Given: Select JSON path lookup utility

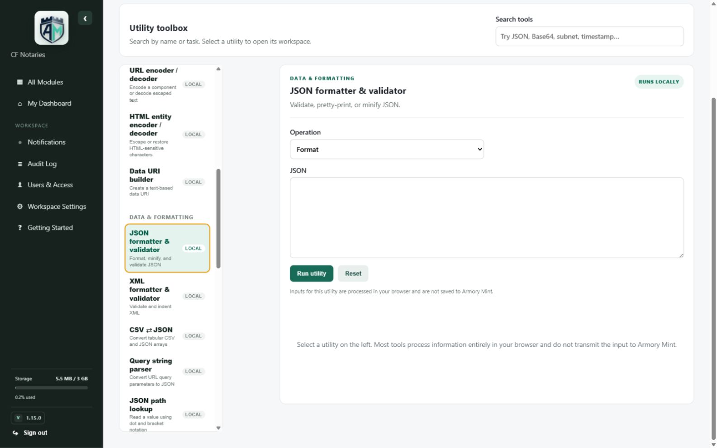Looking at the screenshot, I should click(x=167, y=415).
